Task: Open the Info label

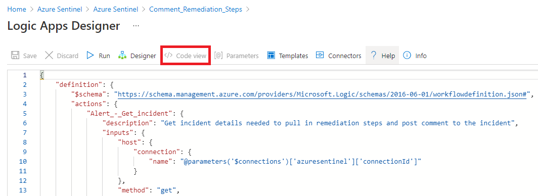Action: (x=421, y=56)
